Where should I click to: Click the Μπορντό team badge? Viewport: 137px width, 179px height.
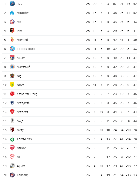[12, 103]
